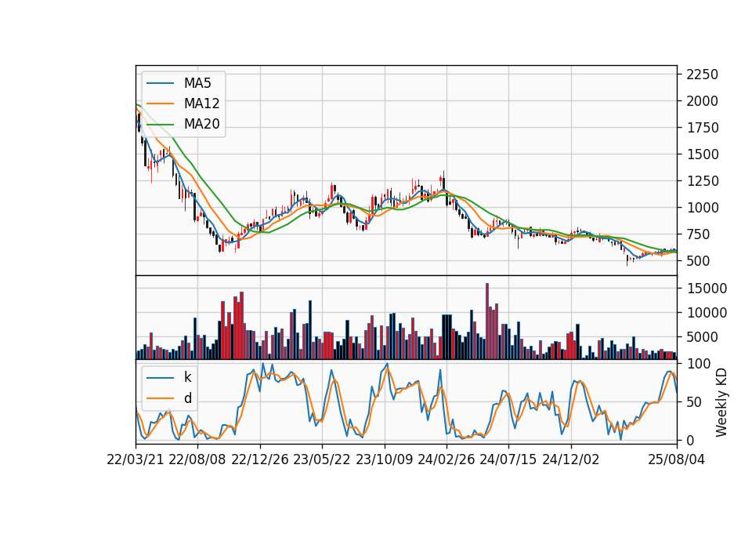Select the 24/07/15 date axis label
This screenshot has width=752, height=541.
(x=508, y=459)
